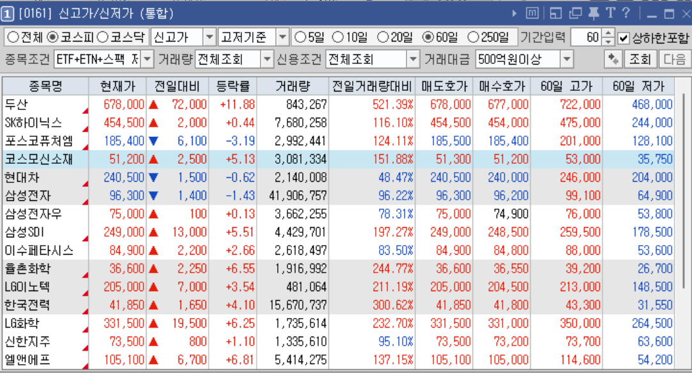Click the play arrow icon in title bar
The height and width of the screenshot is (373, 692).
coord(514,13)
